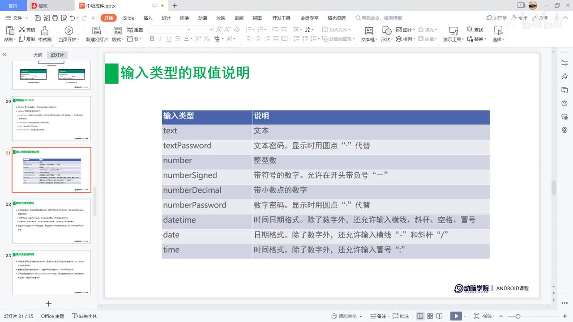This screenshot has height=322, width=573.
Task: Toggle Strikethrough formatting
Action: coord(179,39)
